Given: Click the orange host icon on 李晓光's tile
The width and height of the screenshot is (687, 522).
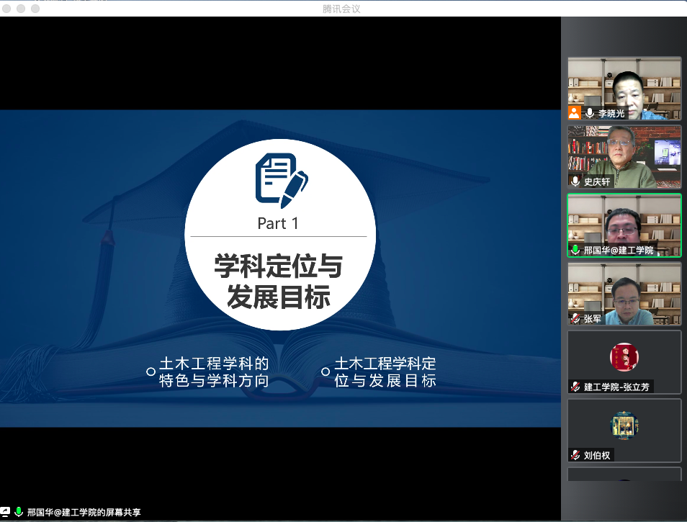Looking at the screenshot, I should coord(574,112).
